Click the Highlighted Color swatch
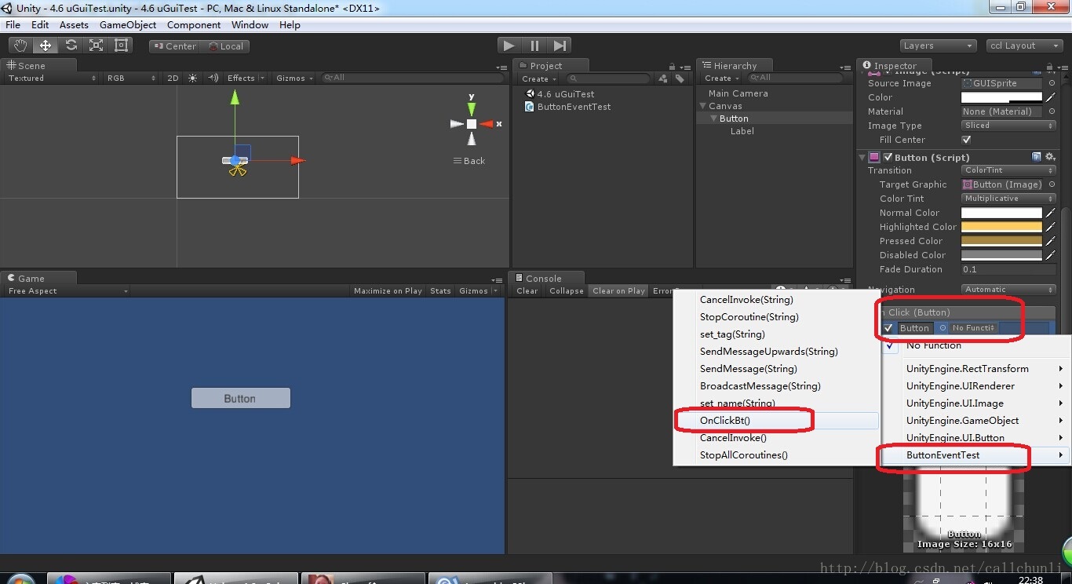1072x584 pixels. (1001, 227)
